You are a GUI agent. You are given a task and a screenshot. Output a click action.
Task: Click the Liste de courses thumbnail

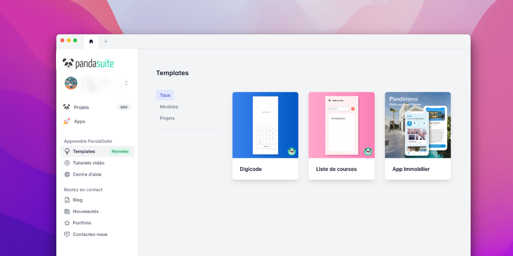coord(341,125)
